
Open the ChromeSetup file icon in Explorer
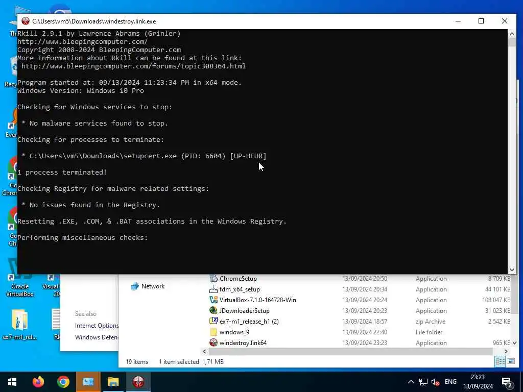213,278
